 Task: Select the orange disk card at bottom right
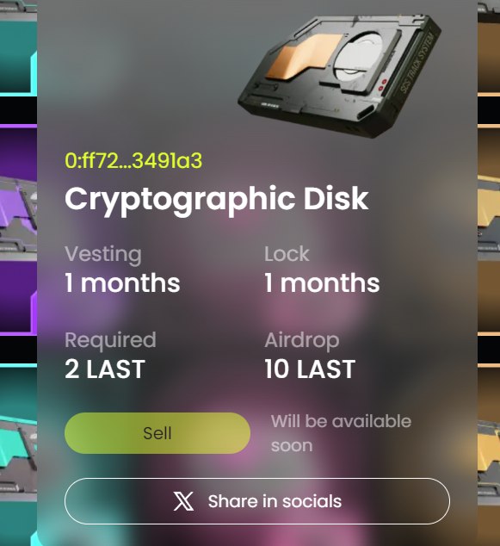pyautogui.click(x=489, y=455)
